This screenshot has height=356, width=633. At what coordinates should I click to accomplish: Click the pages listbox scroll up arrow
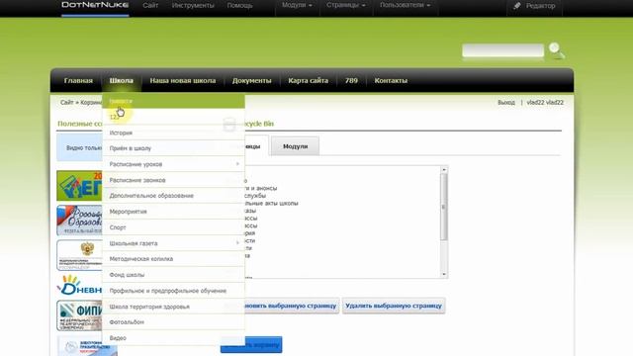[444, 170]
